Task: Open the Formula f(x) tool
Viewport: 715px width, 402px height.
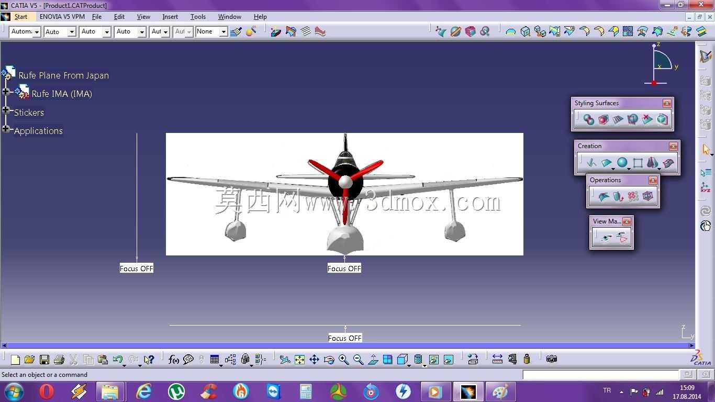Action: tap(174, 360)
